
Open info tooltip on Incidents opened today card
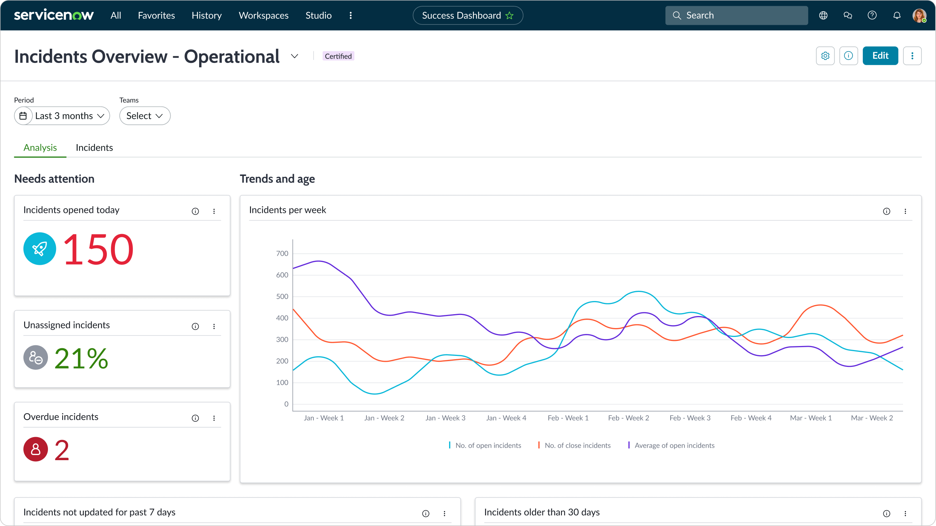coord(195,211)
